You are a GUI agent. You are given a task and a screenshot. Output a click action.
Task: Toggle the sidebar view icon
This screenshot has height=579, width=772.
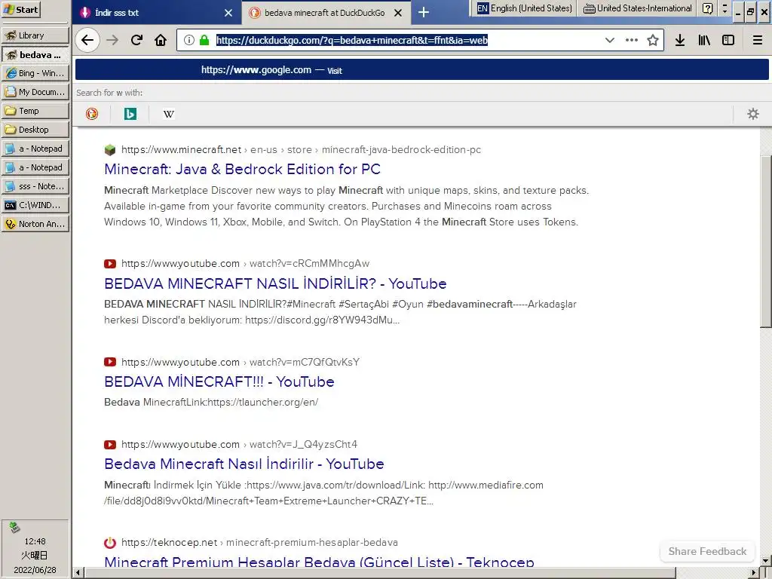pyautogui.click(x=728, y=41)
